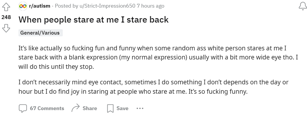
Task: Open the r/autism subreddit link
Action: [x=40, y=6]
